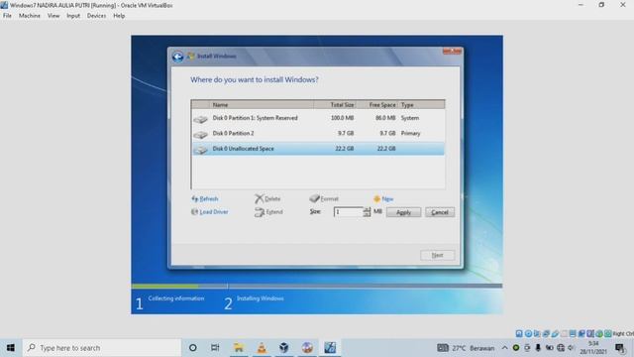Click the weather 27°C Berawan widget

466,348
